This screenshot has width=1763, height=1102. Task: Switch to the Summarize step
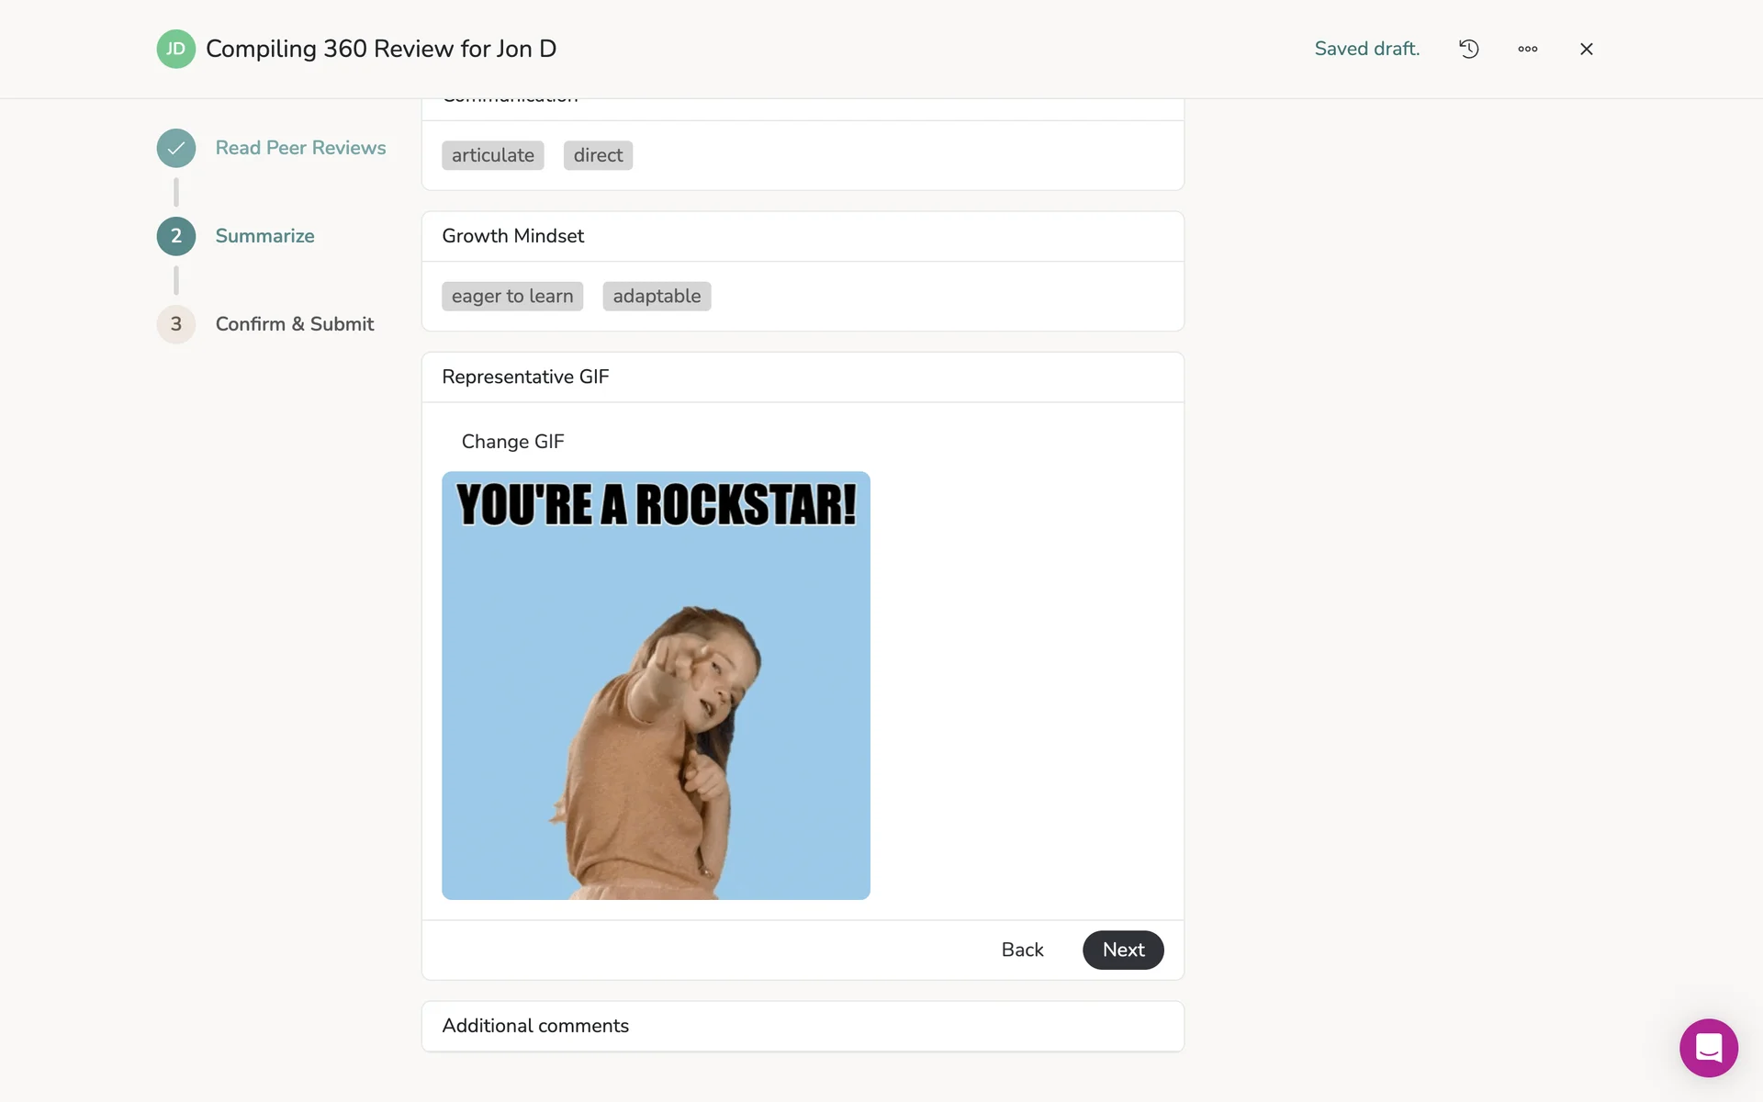(264, 236)
